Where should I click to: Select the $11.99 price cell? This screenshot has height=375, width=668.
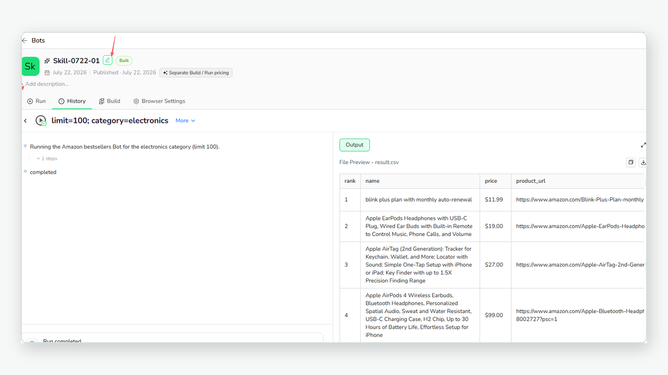pyautogui.click(x=496, y=199)
